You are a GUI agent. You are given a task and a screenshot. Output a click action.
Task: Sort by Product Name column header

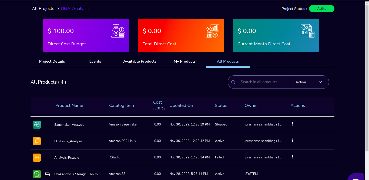(69, 106)
